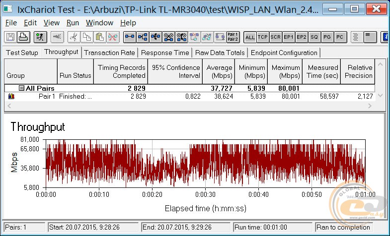Click the table scroll up arrow

tap(380, 64)
